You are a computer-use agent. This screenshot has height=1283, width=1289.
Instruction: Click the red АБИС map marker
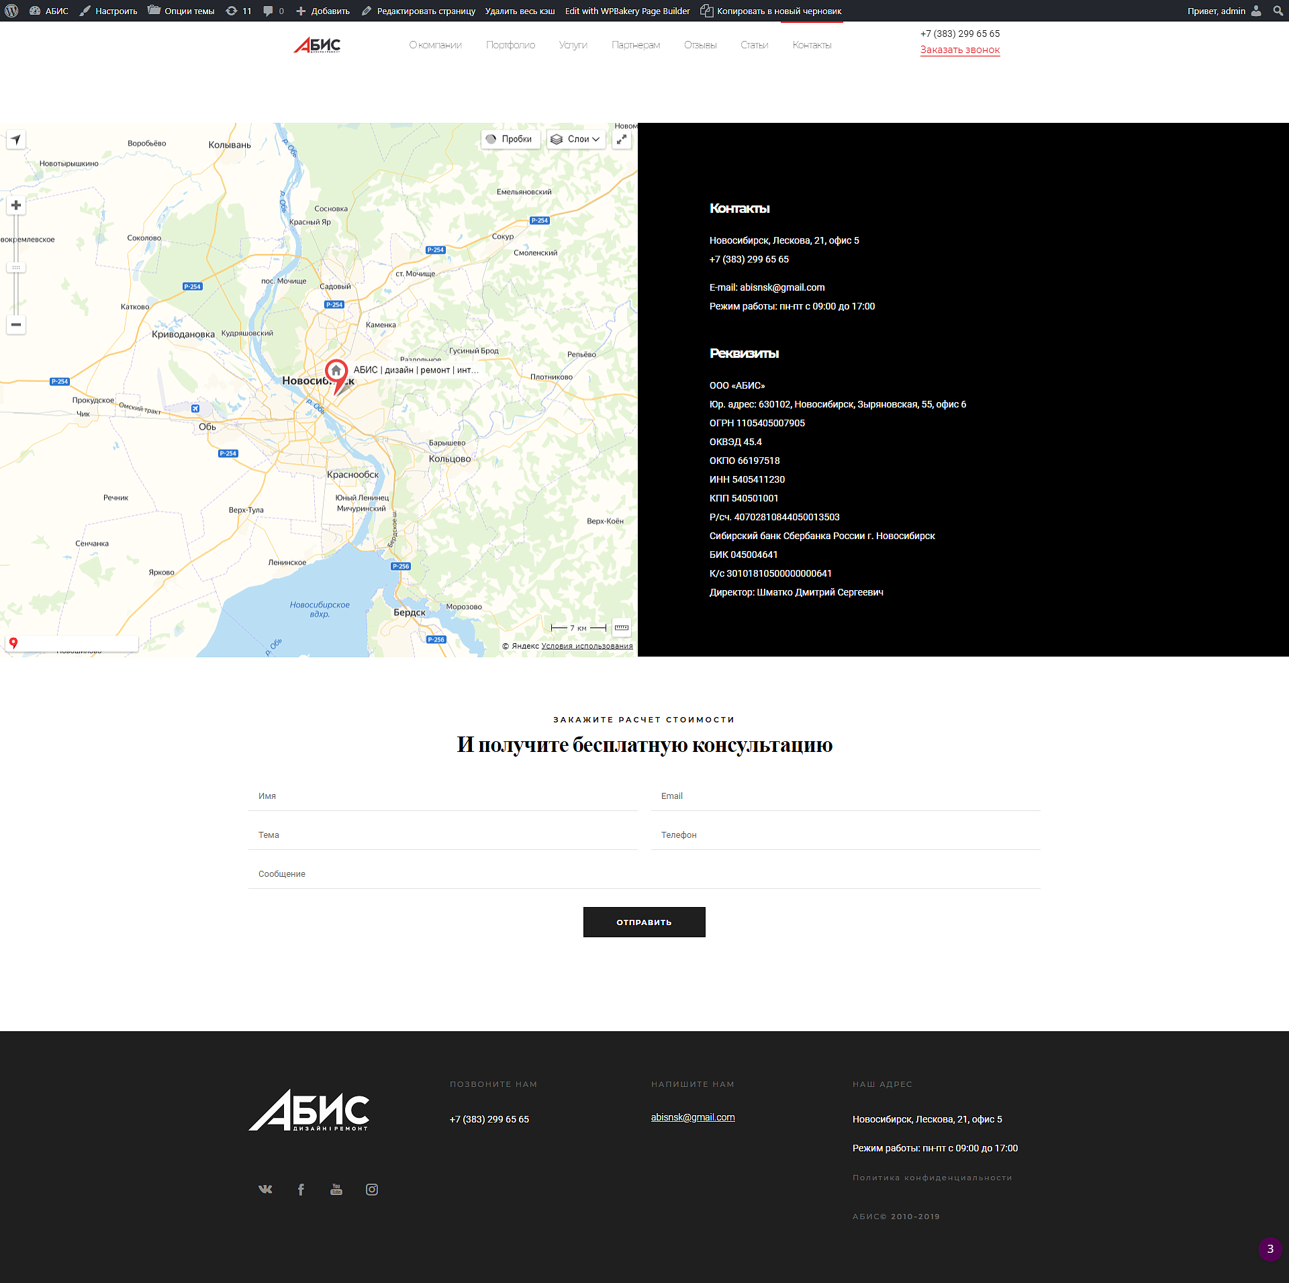coord(336,376)
